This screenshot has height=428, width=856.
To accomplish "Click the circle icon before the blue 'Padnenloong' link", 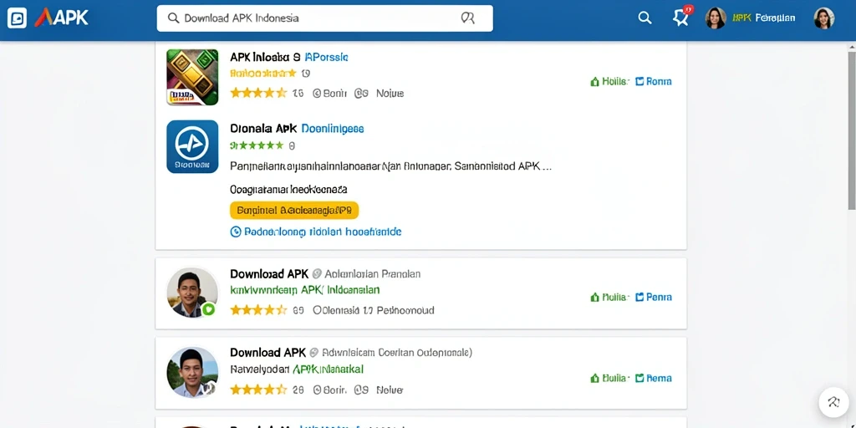I will click(x=236, y=232).
